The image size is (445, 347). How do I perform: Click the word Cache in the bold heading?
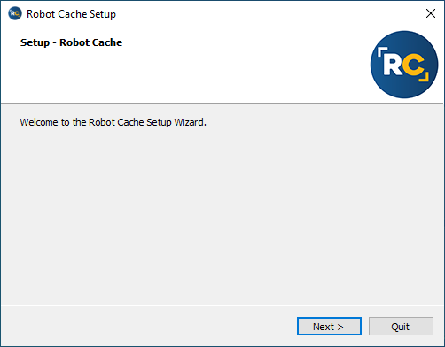(107, 42)
